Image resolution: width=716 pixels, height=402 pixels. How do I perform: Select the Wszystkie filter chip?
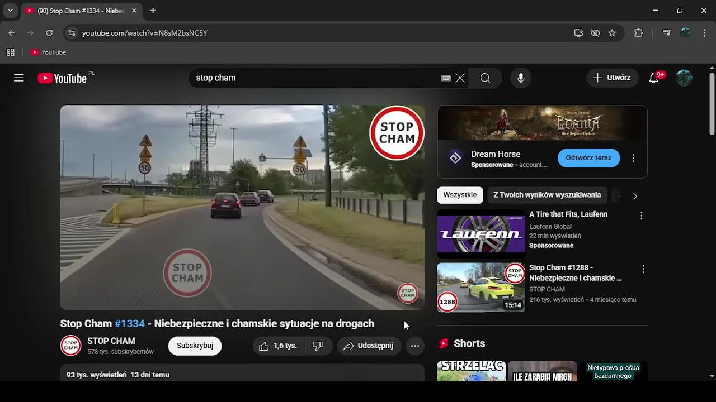click(x=460, y=195)
